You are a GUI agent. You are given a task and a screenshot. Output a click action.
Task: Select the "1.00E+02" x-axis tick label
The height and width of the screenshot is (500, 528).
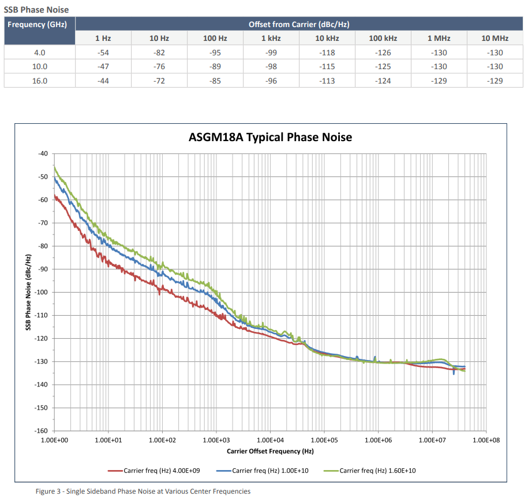[162, 440]
